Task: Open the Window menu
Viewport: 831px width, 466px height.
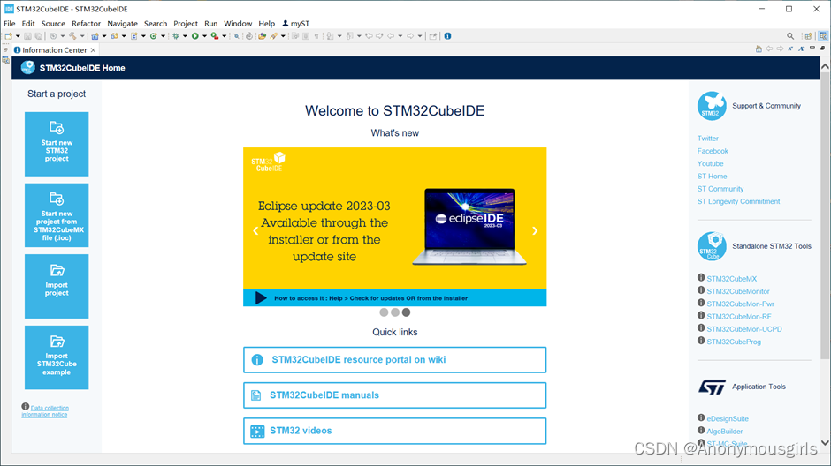Action: [238, 23]
